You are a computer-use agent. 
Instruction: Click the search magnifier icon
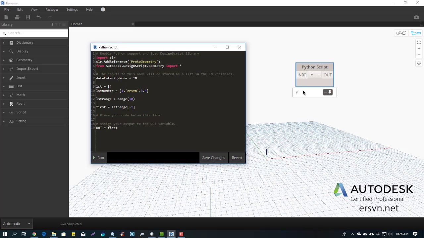[4, 33]
